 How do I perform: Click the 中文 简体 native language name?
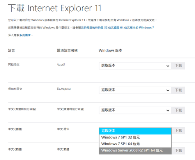[x=63, y=129]
